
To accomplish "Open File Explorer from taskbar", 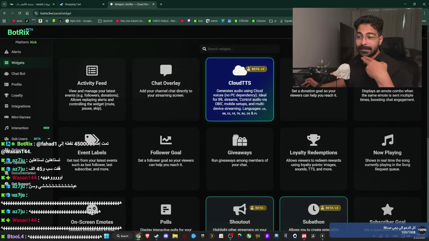I will click(x=175, y=236).
